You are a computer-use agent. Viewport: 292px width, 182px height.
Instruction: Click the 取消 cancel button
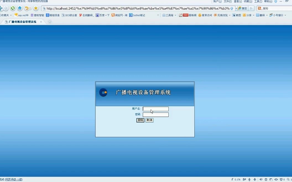149,120
